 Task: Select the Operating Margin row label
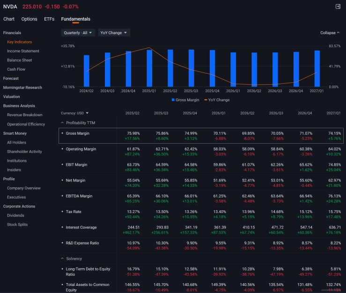coord(81,149)
